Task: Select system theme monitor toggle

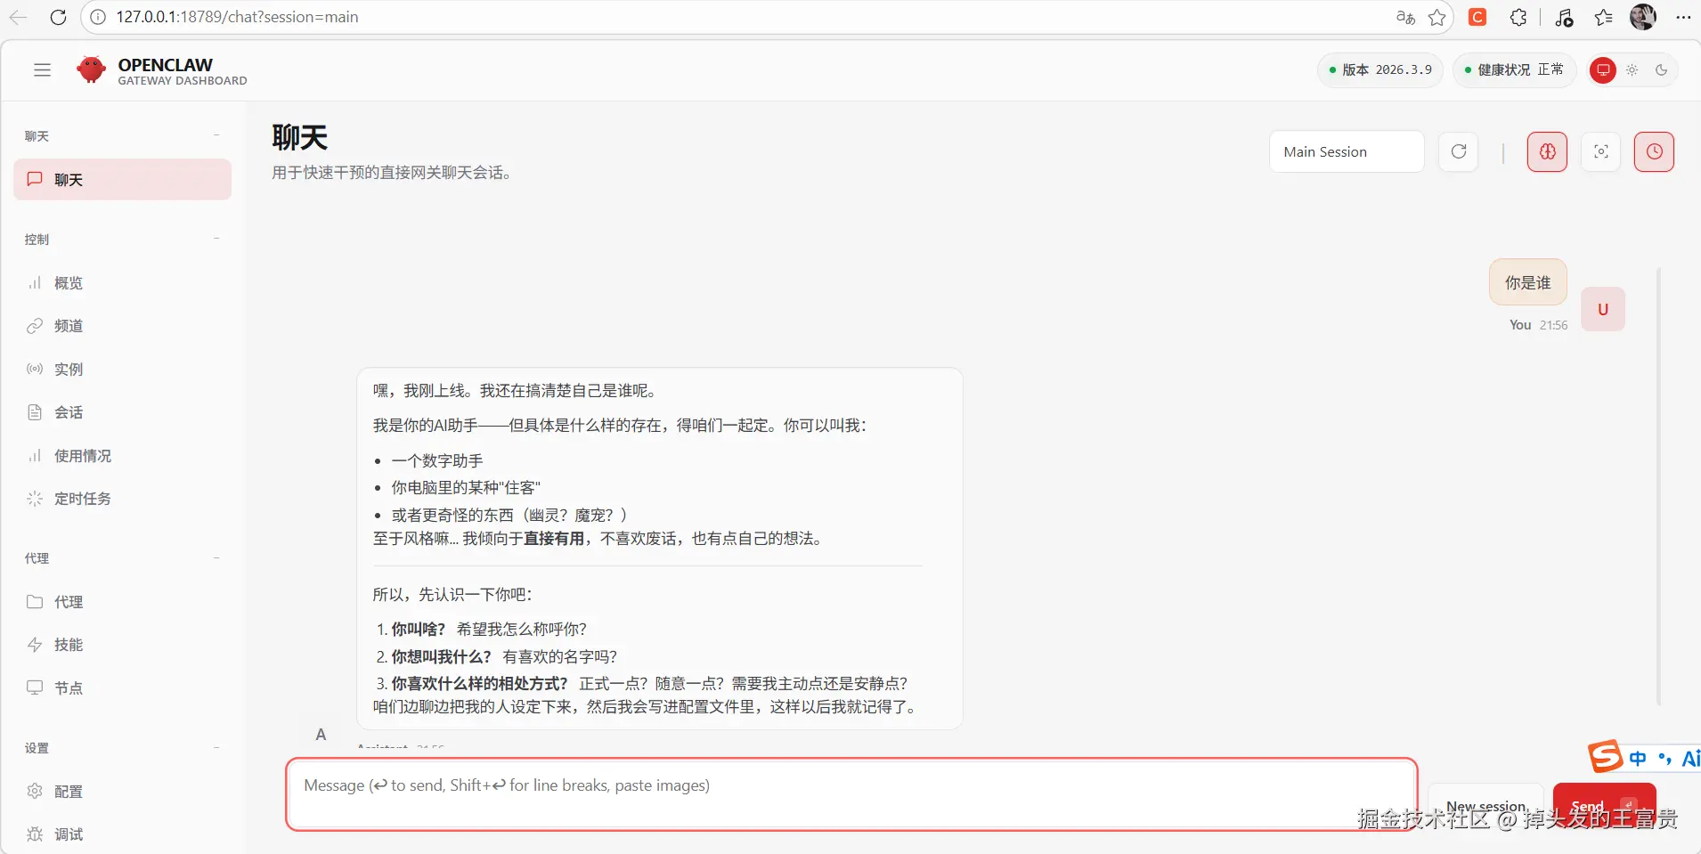Action: 1603,69
